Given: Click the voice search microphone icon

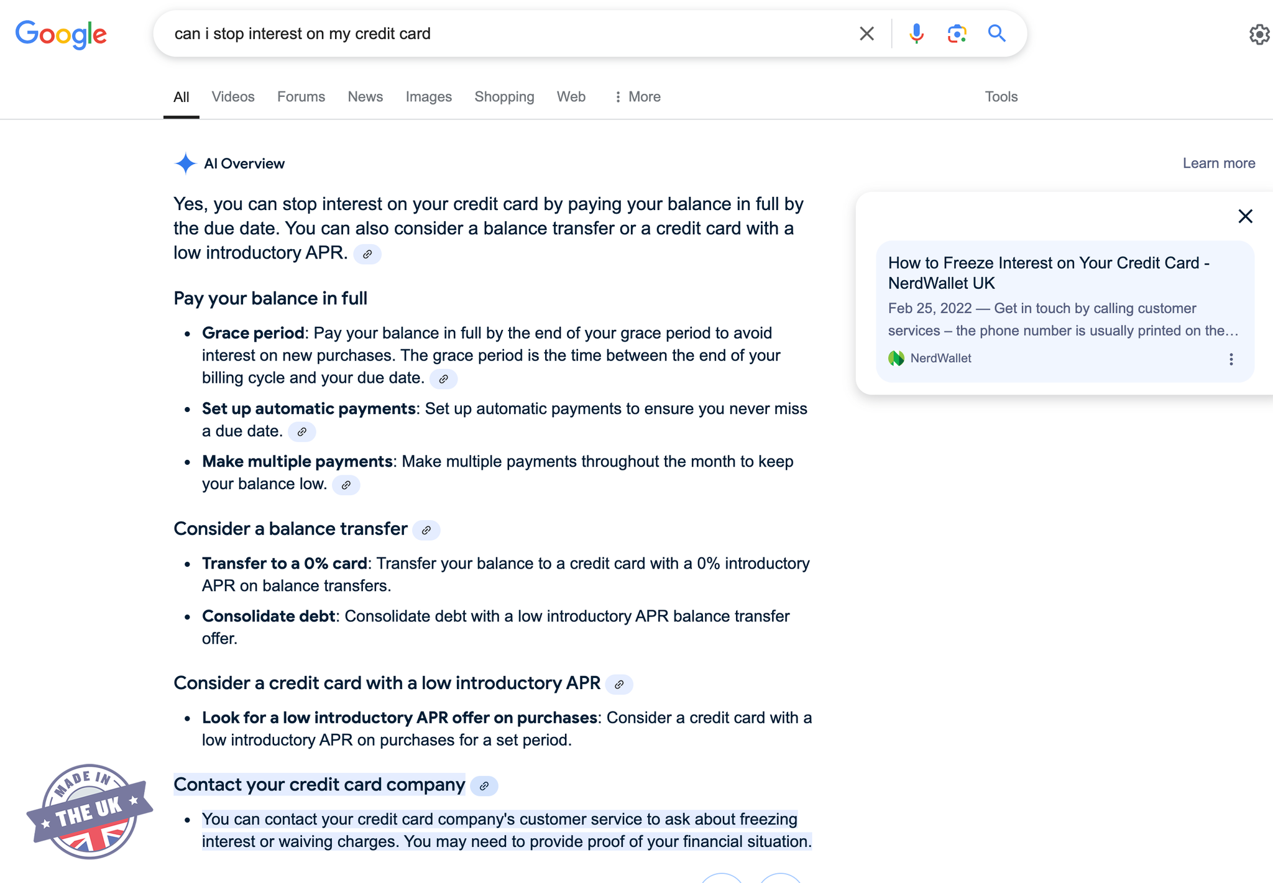Looking at the screenshot, I should point(916,34).
